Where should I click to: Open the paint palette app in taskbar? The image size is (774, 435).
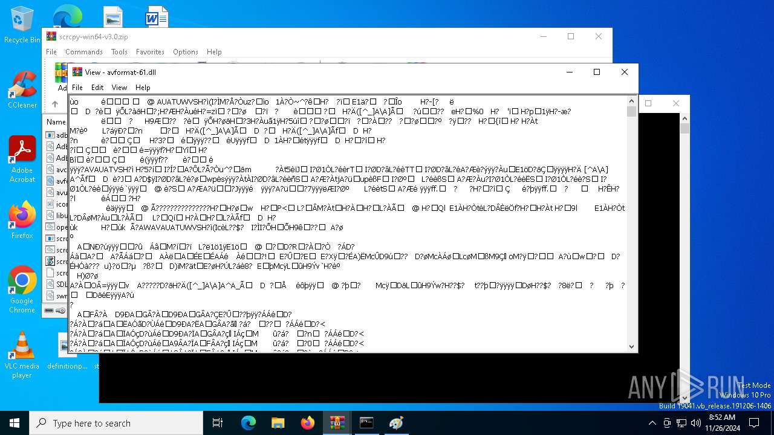(x=396, y=423)
